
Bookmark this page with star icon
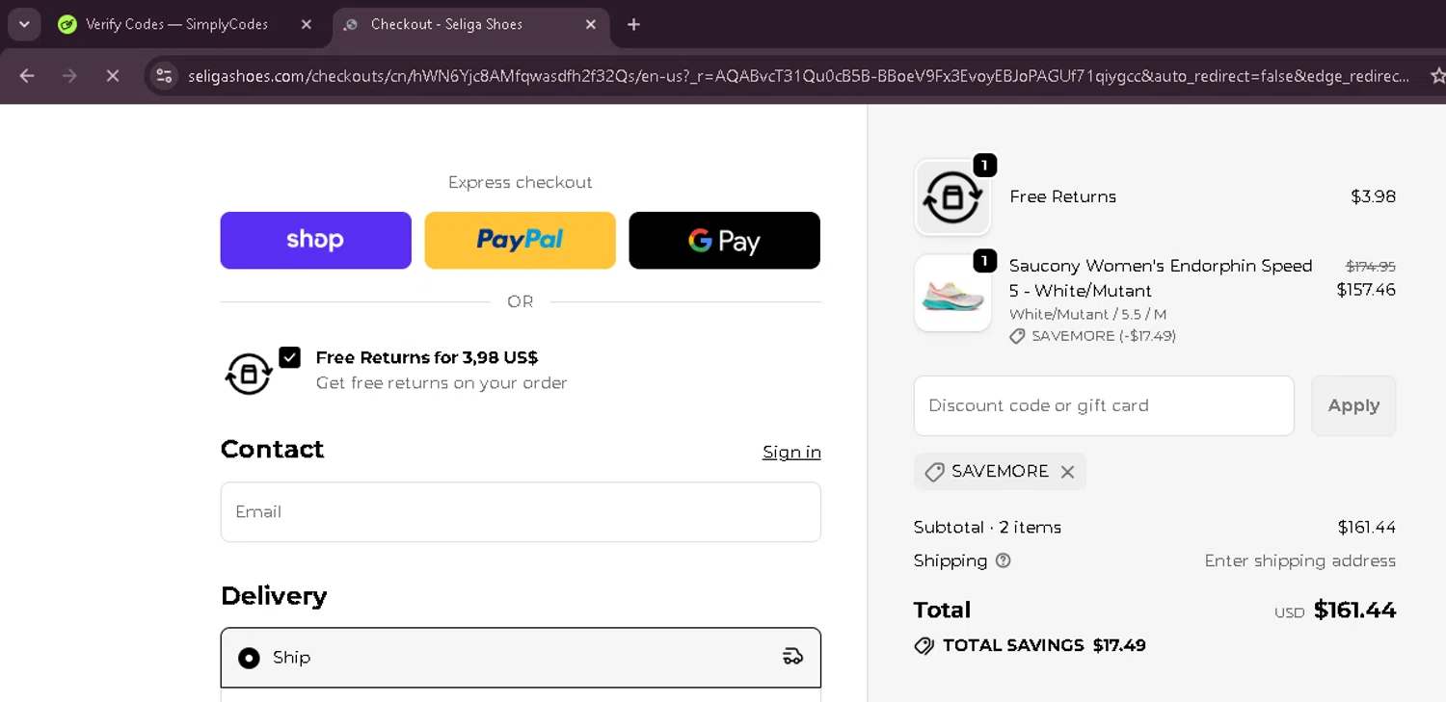(x=1436, y=75)
